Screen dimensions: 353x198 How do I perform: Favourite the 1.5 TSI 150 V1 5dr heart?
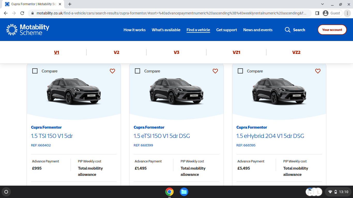112,71
